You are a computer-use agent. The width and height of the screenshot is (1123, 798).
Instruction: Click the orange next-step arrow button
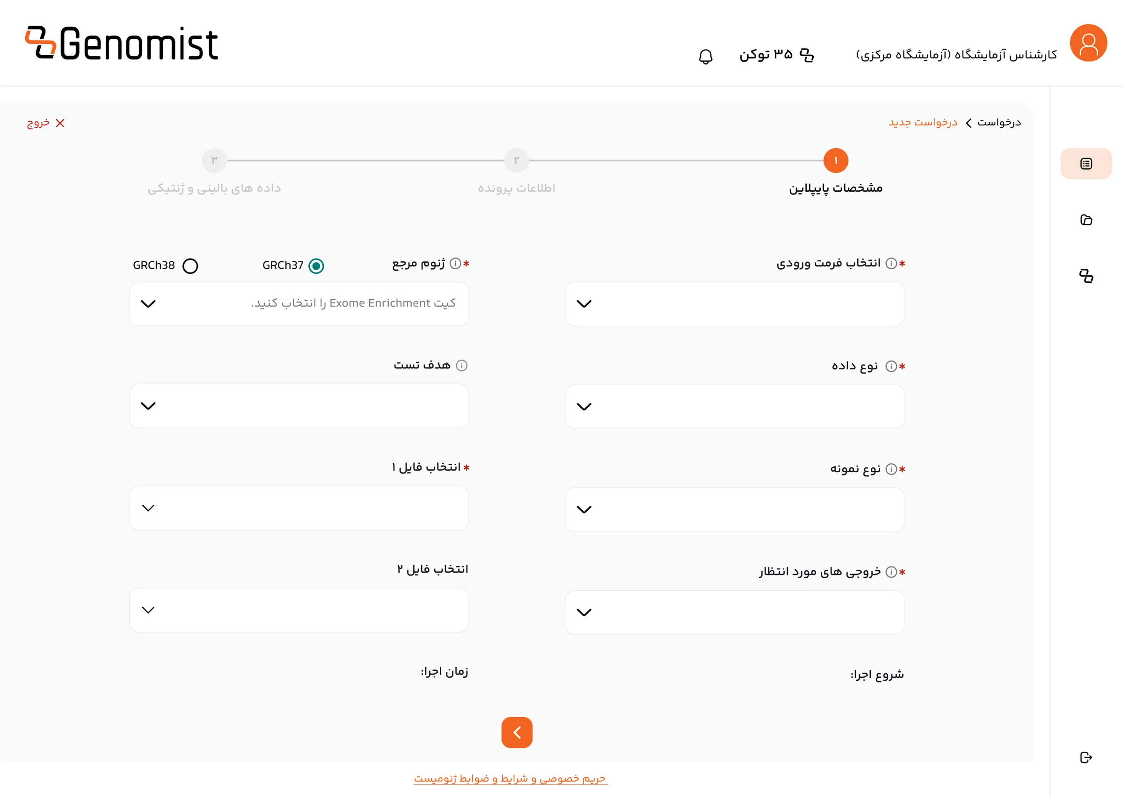517,732
